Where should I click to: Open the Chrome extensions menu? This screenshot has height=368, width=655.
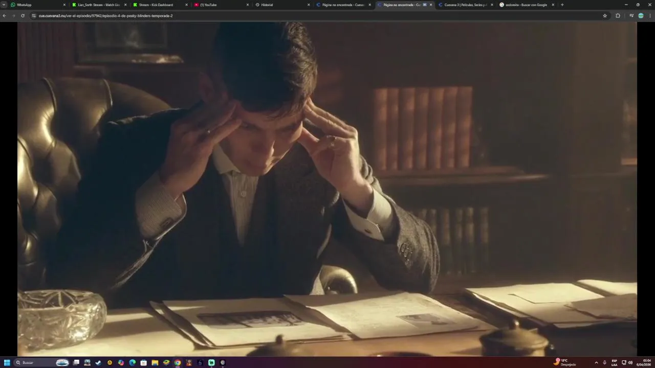coord(618,16)
